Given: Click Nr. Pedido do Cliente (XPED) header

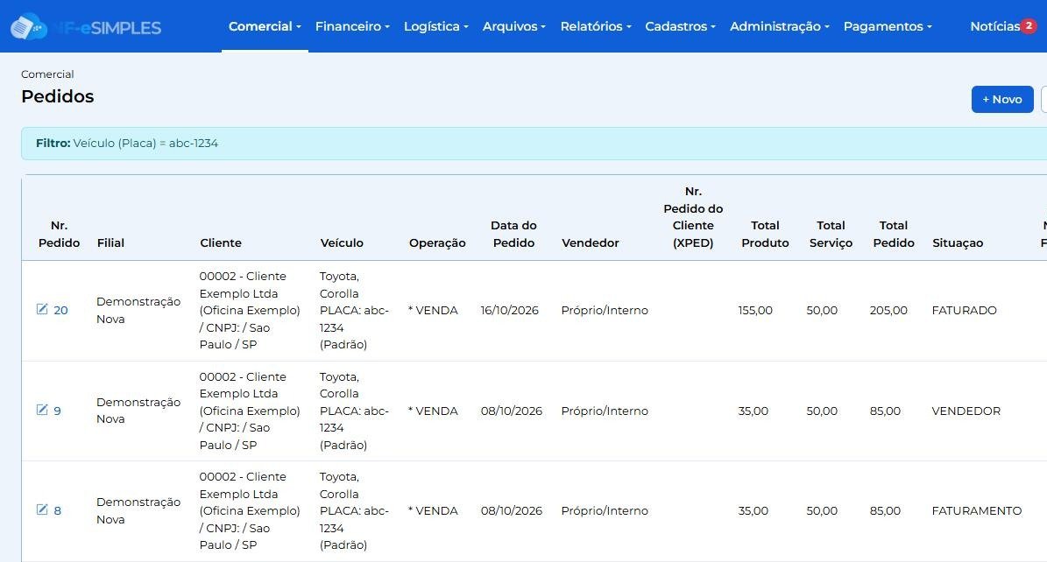Looking at the screenshot, I should [x=693, y=217].
